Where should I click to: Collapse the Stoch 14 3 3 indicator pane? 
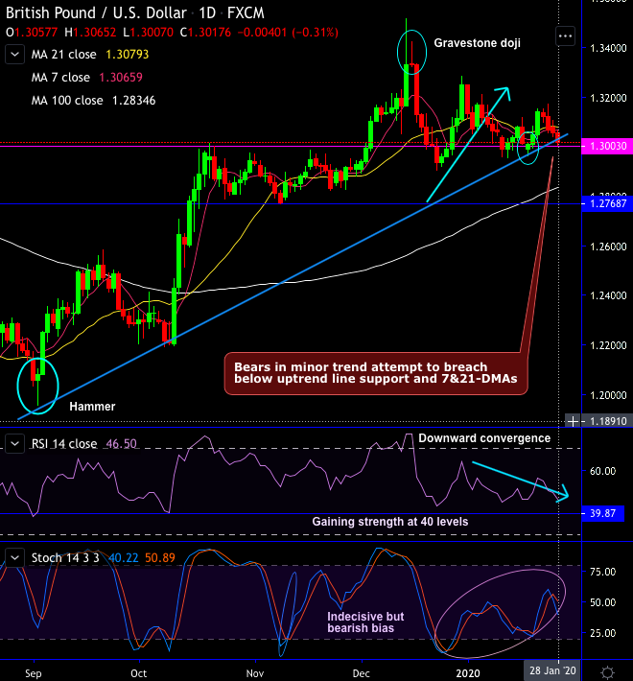point(14,557)
